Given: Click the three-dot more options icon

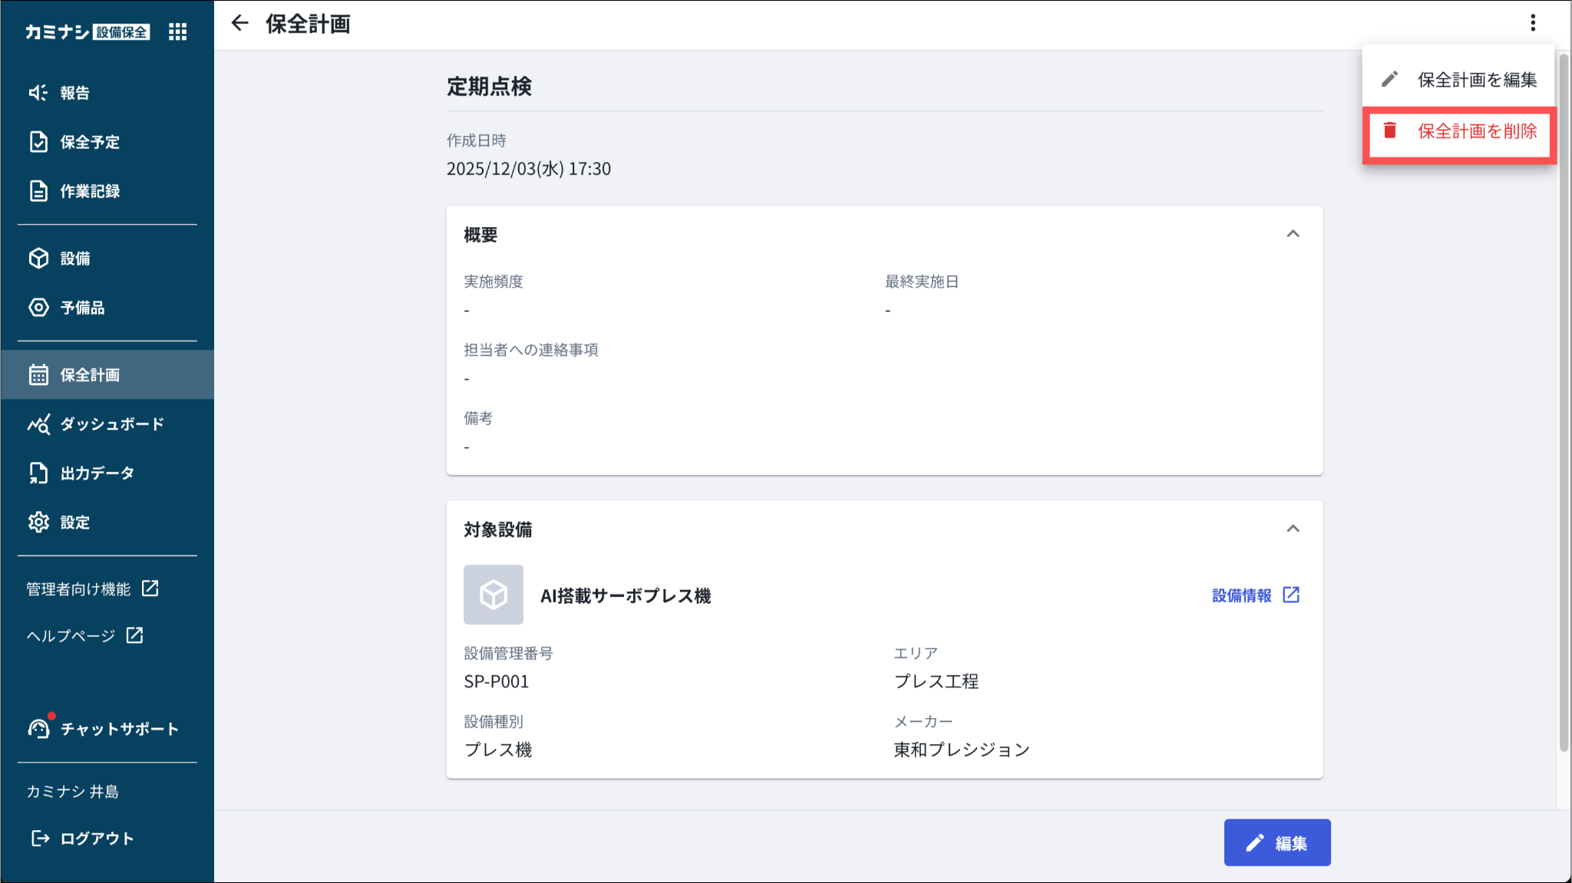Looking at the screenshot, I should (1533, 23).
